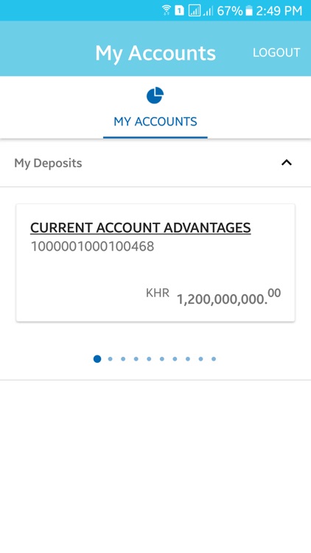
Task: Tap the boxed cellular signal icon
Action: pyautogui.click(x=195, y=11)
